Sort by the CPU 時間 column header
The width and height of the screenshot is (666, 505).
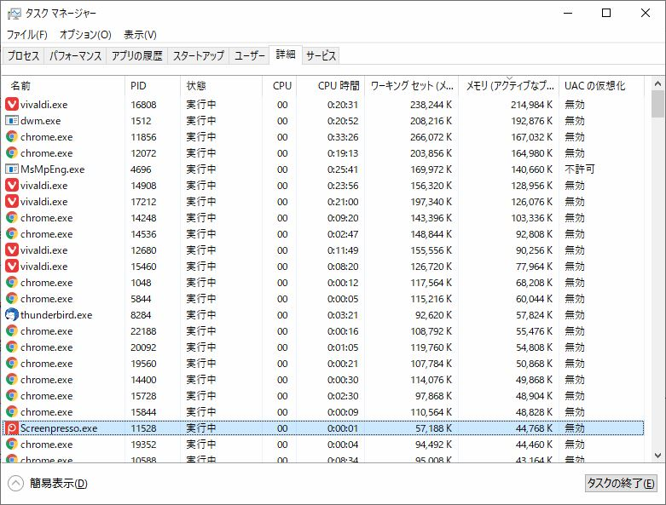331,86
